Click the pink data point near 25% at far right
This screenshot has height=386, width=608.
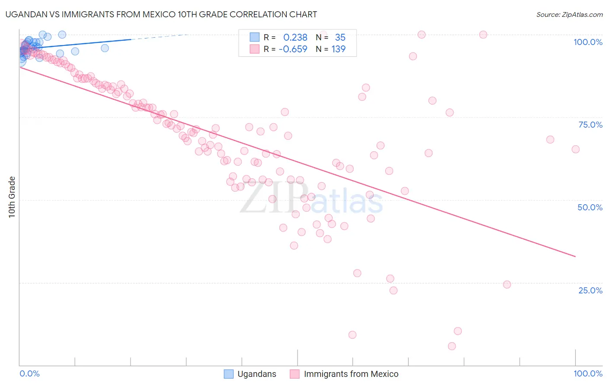coord(507,285)
